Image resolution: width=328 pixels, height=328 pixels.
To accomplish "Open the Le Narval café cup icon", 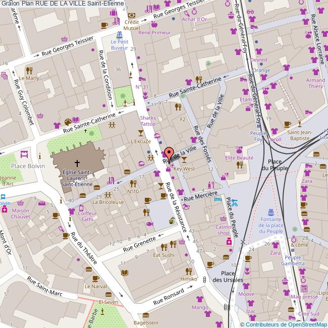I will [x=89, y=278].
